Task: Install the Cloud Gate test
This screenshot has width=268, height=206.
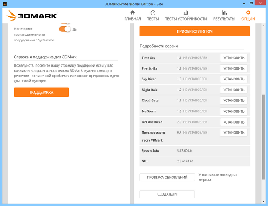Action: [x=234, y=100]
